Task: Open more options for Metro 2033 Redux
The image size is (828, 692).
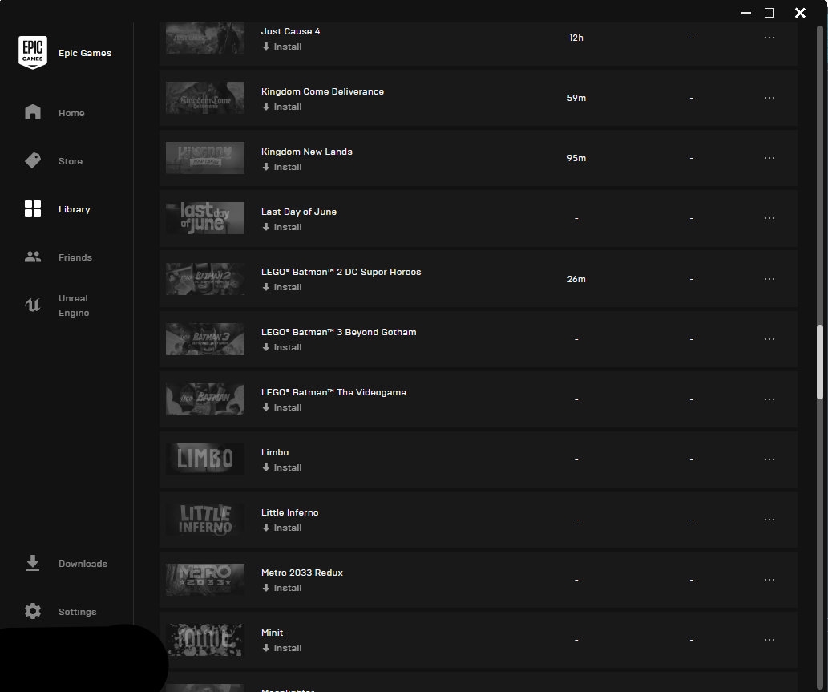Action: tap(769, 580)
